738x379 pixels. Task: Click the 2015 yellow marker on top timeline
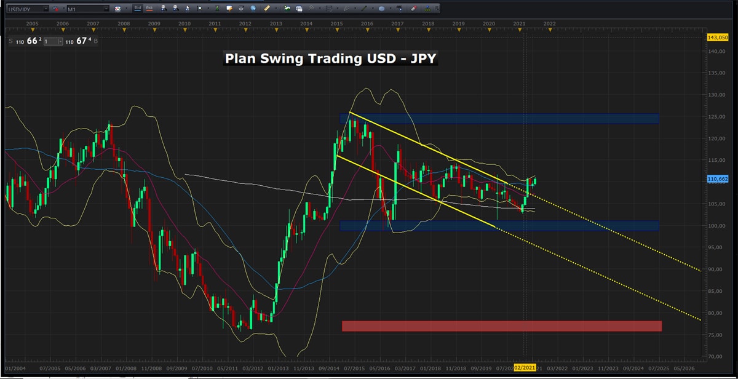coord(336,30)
